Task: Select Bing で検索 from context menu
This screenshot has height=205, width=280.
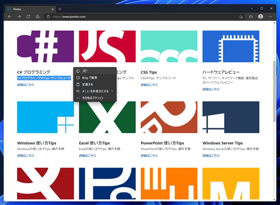Action: tap(95, 77)
